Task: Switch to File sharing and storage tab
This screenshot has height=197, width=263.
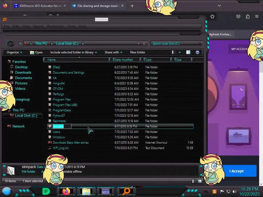Action: pos(98,6)
